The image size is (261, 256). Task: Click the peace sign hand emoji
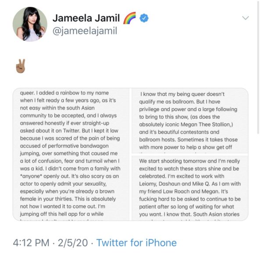coord(21,66)
